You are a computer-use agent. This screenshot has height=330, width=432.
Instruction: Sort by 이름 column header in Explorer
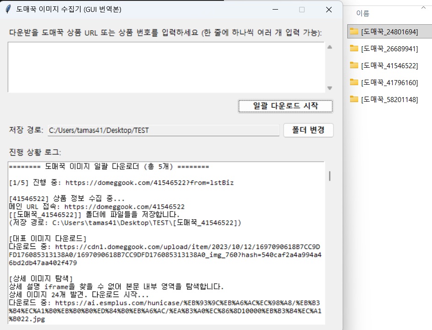362,13
